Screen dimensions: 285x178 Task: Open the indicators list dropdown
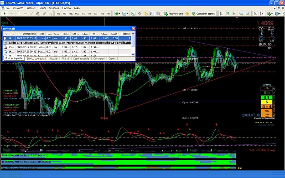(x=270, y=14)
